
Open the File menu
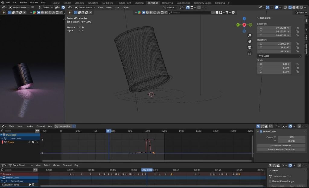8,2
